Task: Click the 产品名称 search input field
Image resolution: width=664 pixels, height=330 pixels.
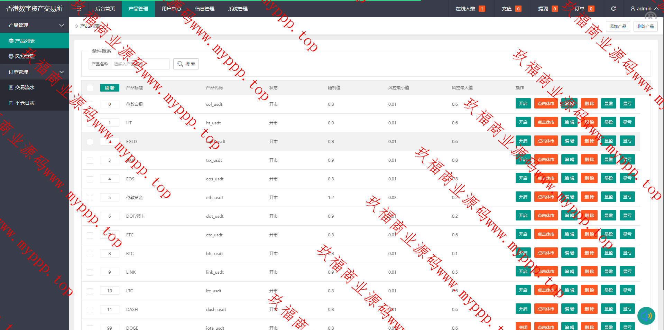Action: (x=140, y=64)
